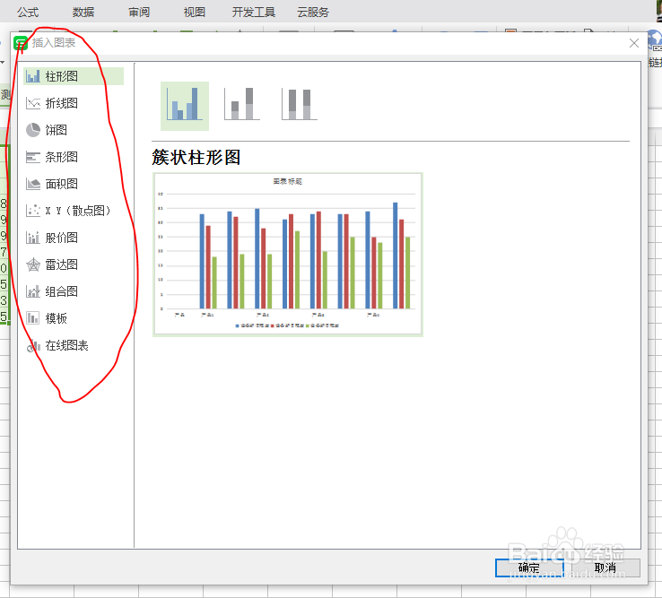Click the 面积图 label text
Screen dimensions: 662x598
[62, 184]
